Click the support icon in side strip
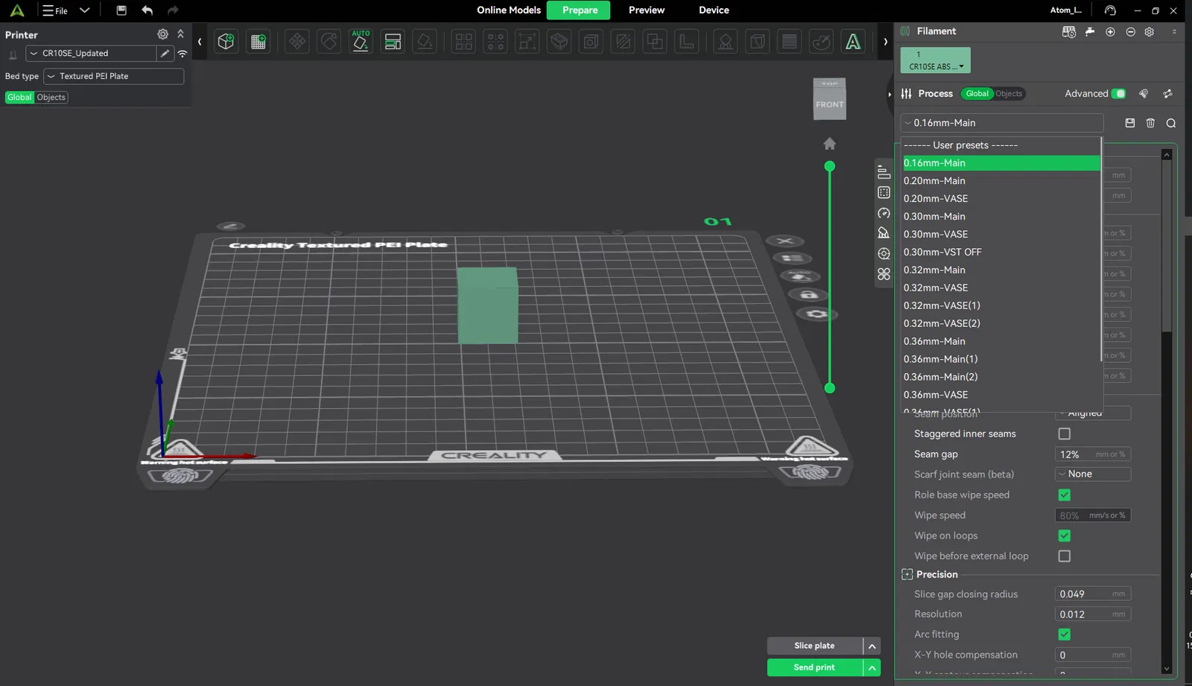1192x686 pixels. click(x=884, y=233)
